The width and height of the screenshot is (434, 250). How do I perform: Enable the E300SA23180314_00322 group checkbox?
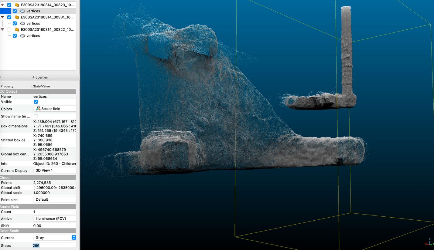click(9, 30)
